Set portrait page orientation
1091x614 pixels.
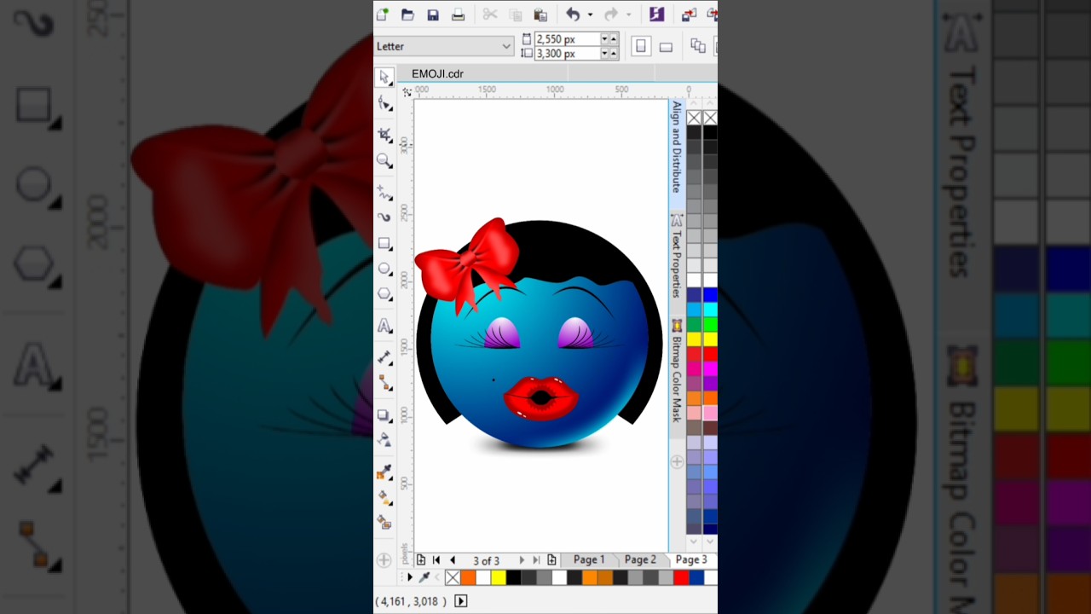(641, 46)
